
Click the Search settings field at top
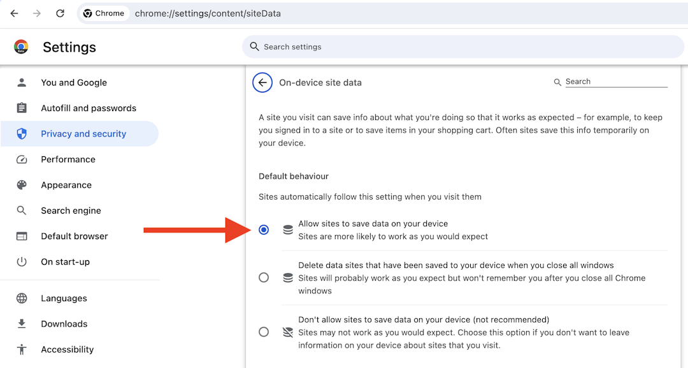[x=462, y=47]
